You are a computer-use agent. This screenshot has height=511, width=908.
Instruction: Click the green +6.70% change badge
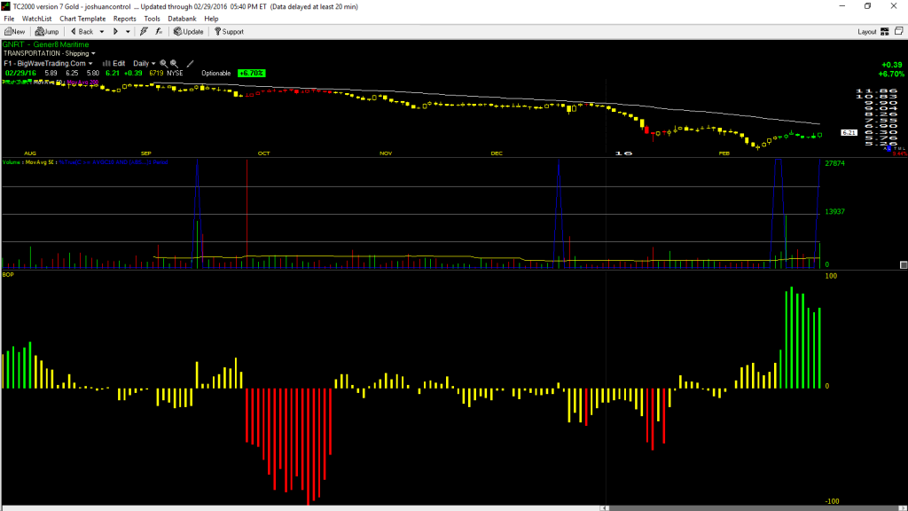(251, 74)
